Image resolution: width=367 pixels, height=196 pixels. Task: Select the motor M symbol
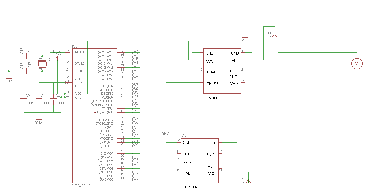(x=357, y=63)
